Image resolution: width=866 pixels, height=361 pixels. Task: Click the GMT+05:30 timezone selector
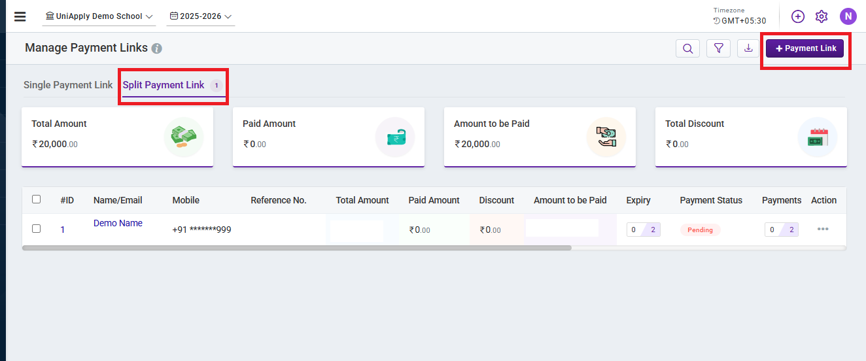[739, 21]
